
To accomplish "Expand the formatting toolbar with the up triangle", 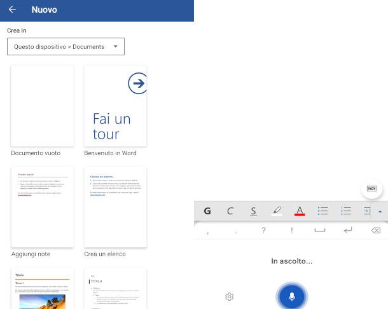I will (x=380, y=212).
